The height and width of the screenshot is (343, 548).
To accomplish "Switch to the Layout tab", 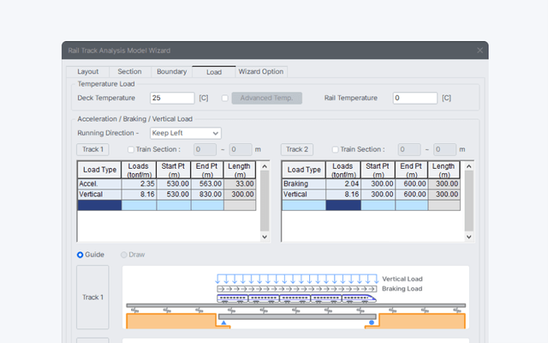I will click(87, 72).
